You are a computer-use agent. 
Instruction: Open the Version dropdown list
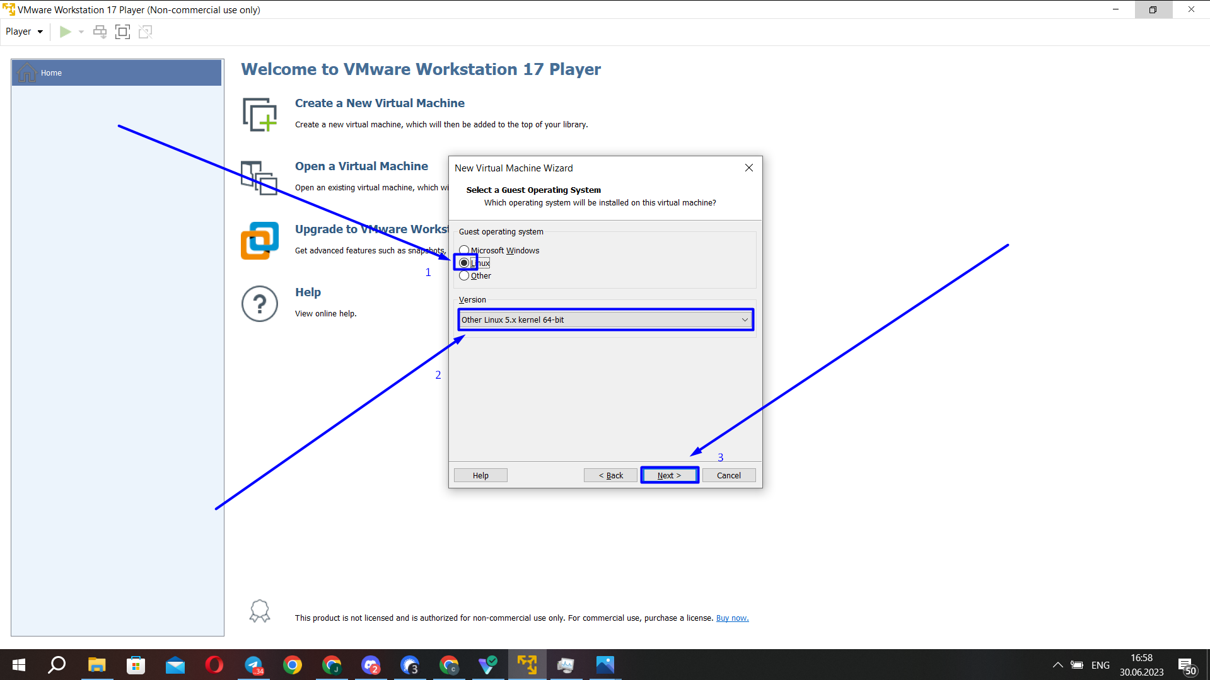pyautogui.click(x=605, y=320)
